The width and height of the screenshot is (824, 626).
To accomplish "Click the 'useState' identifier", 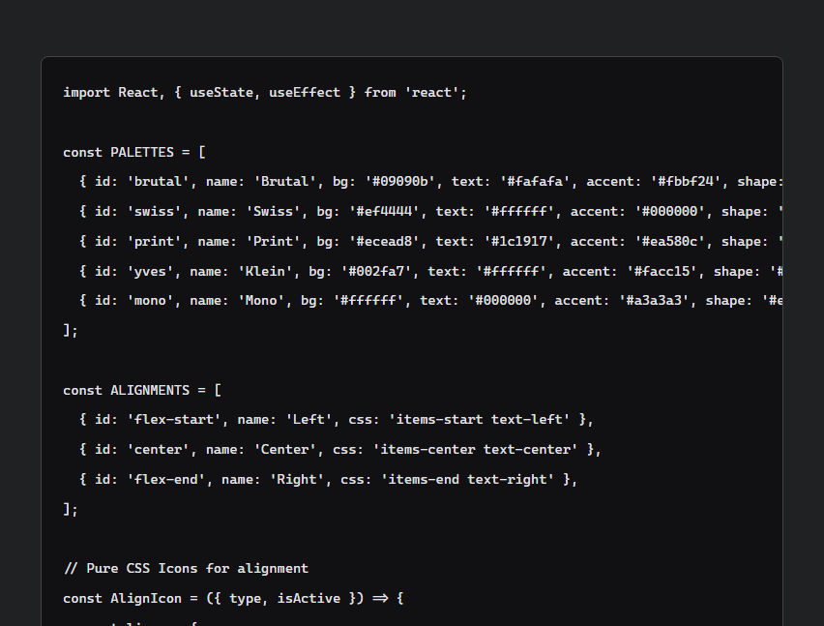I will pos(221,93).
